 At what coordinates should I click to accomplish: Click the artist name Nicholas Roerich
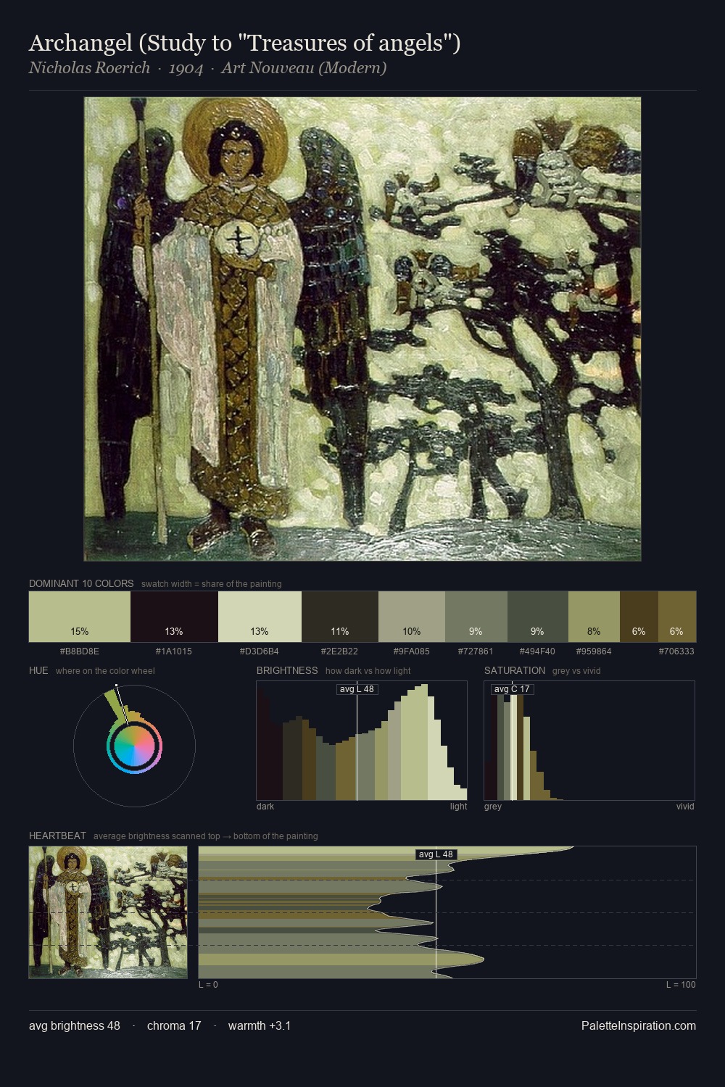89,68
